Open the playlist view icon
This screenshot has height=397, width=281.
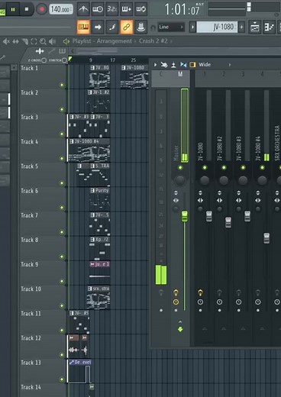pyautogui.click(x=254, y=27)
